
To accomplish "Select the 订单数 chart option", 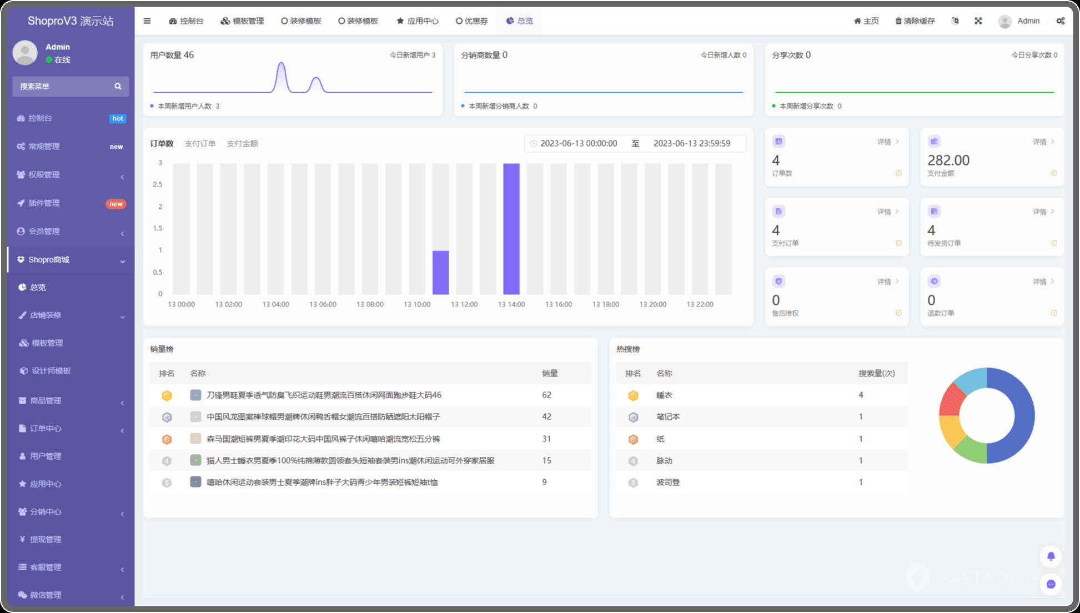I will click(x=162, y=144).
